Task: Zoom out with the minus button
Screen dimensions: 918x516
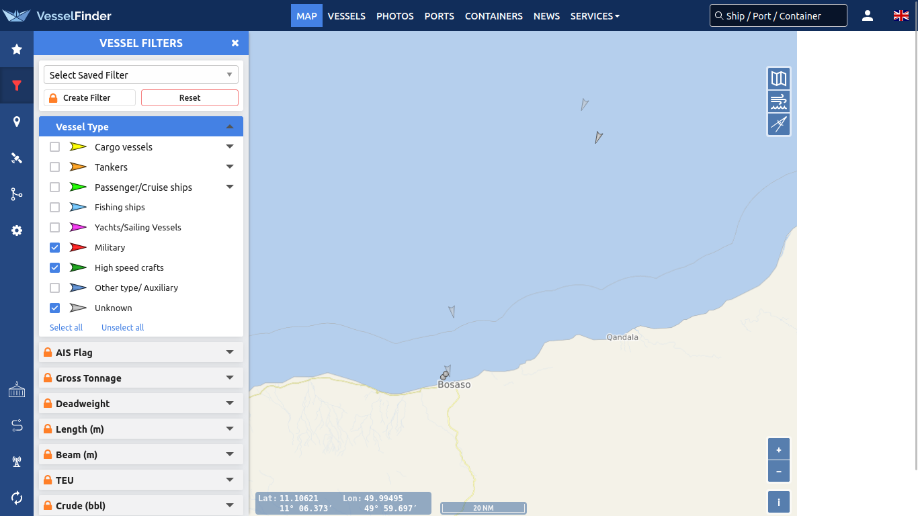Action: pyautogui.click(x=779, y=472)
